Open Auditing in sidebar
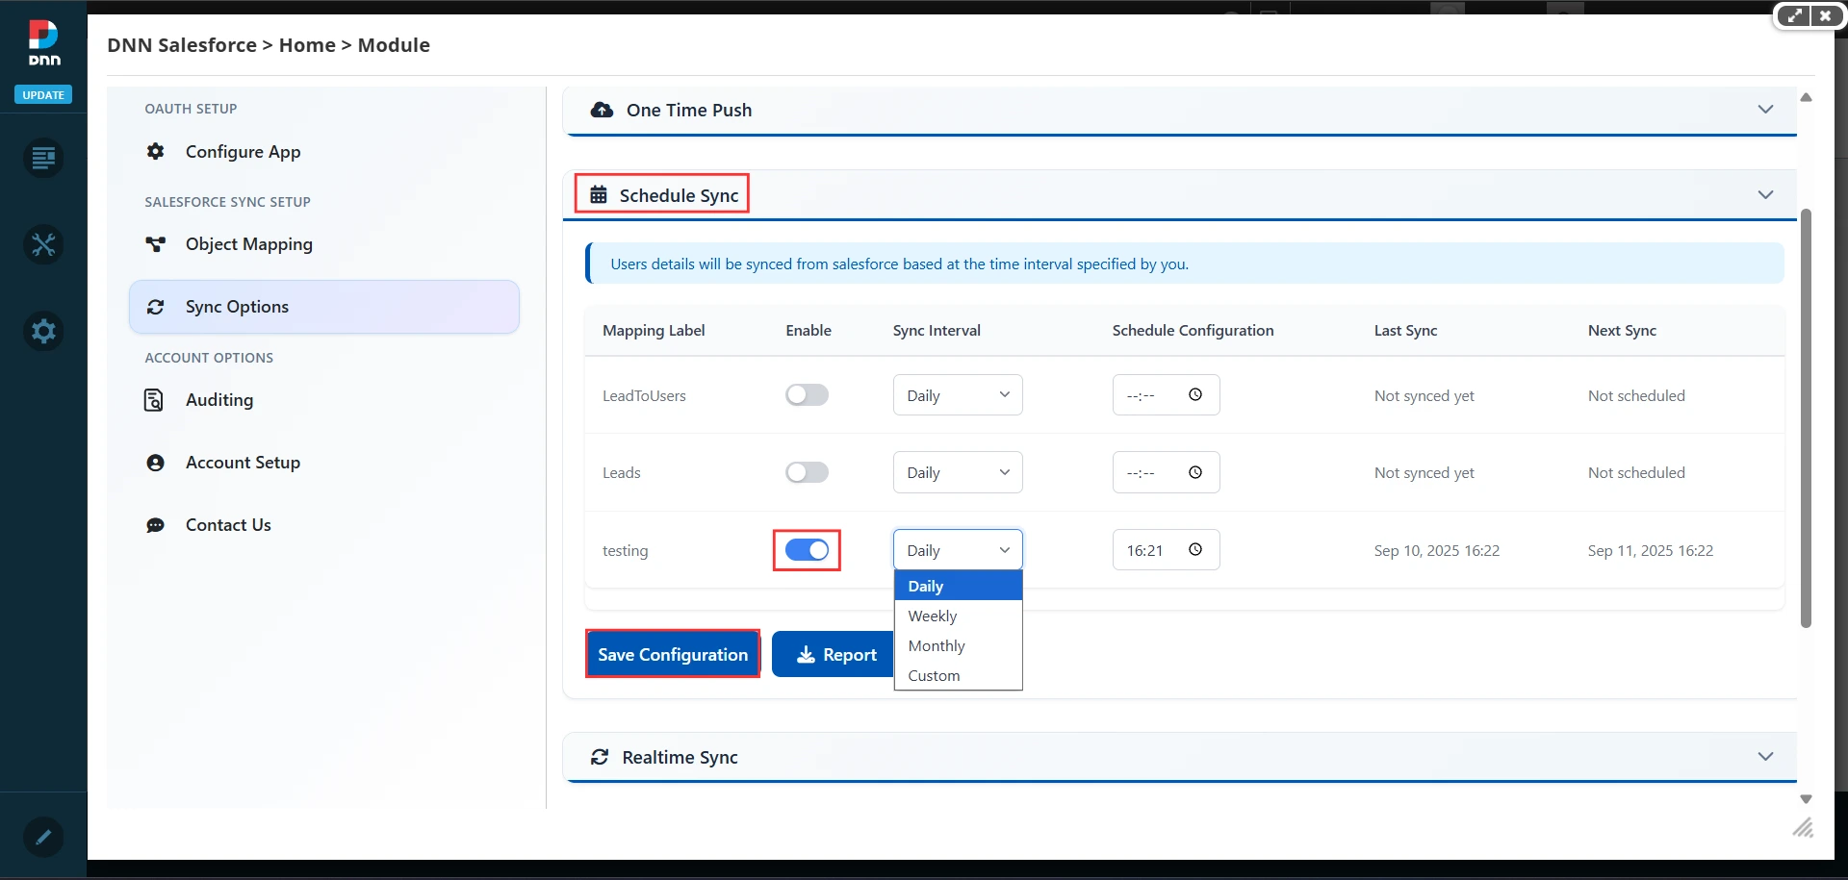 pyautogui.click(x=324, y=400)
